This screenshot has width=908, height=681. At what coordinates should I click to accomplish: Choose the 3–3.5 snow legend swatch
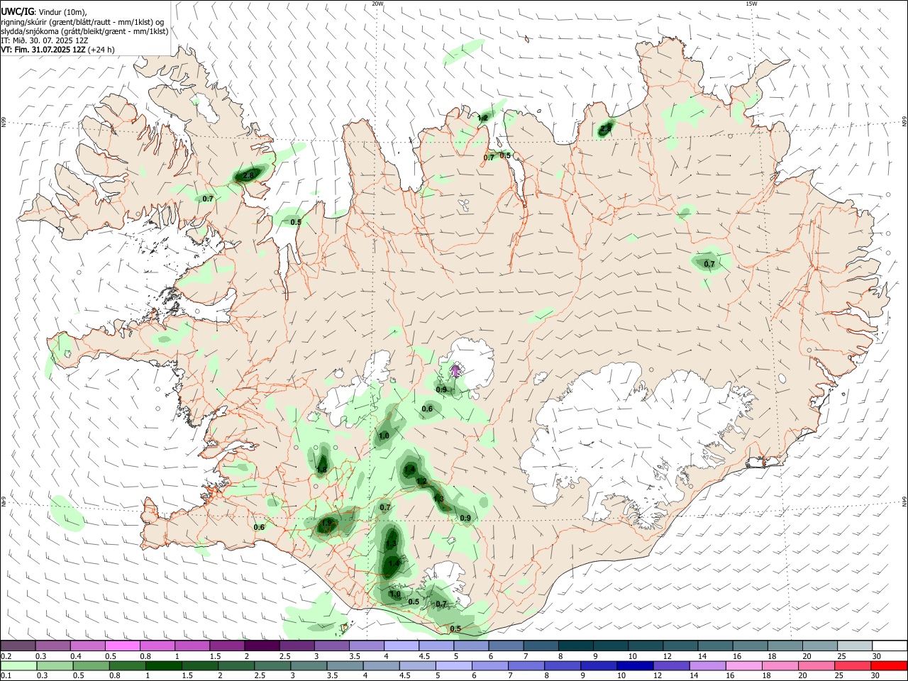pos(331,646)
